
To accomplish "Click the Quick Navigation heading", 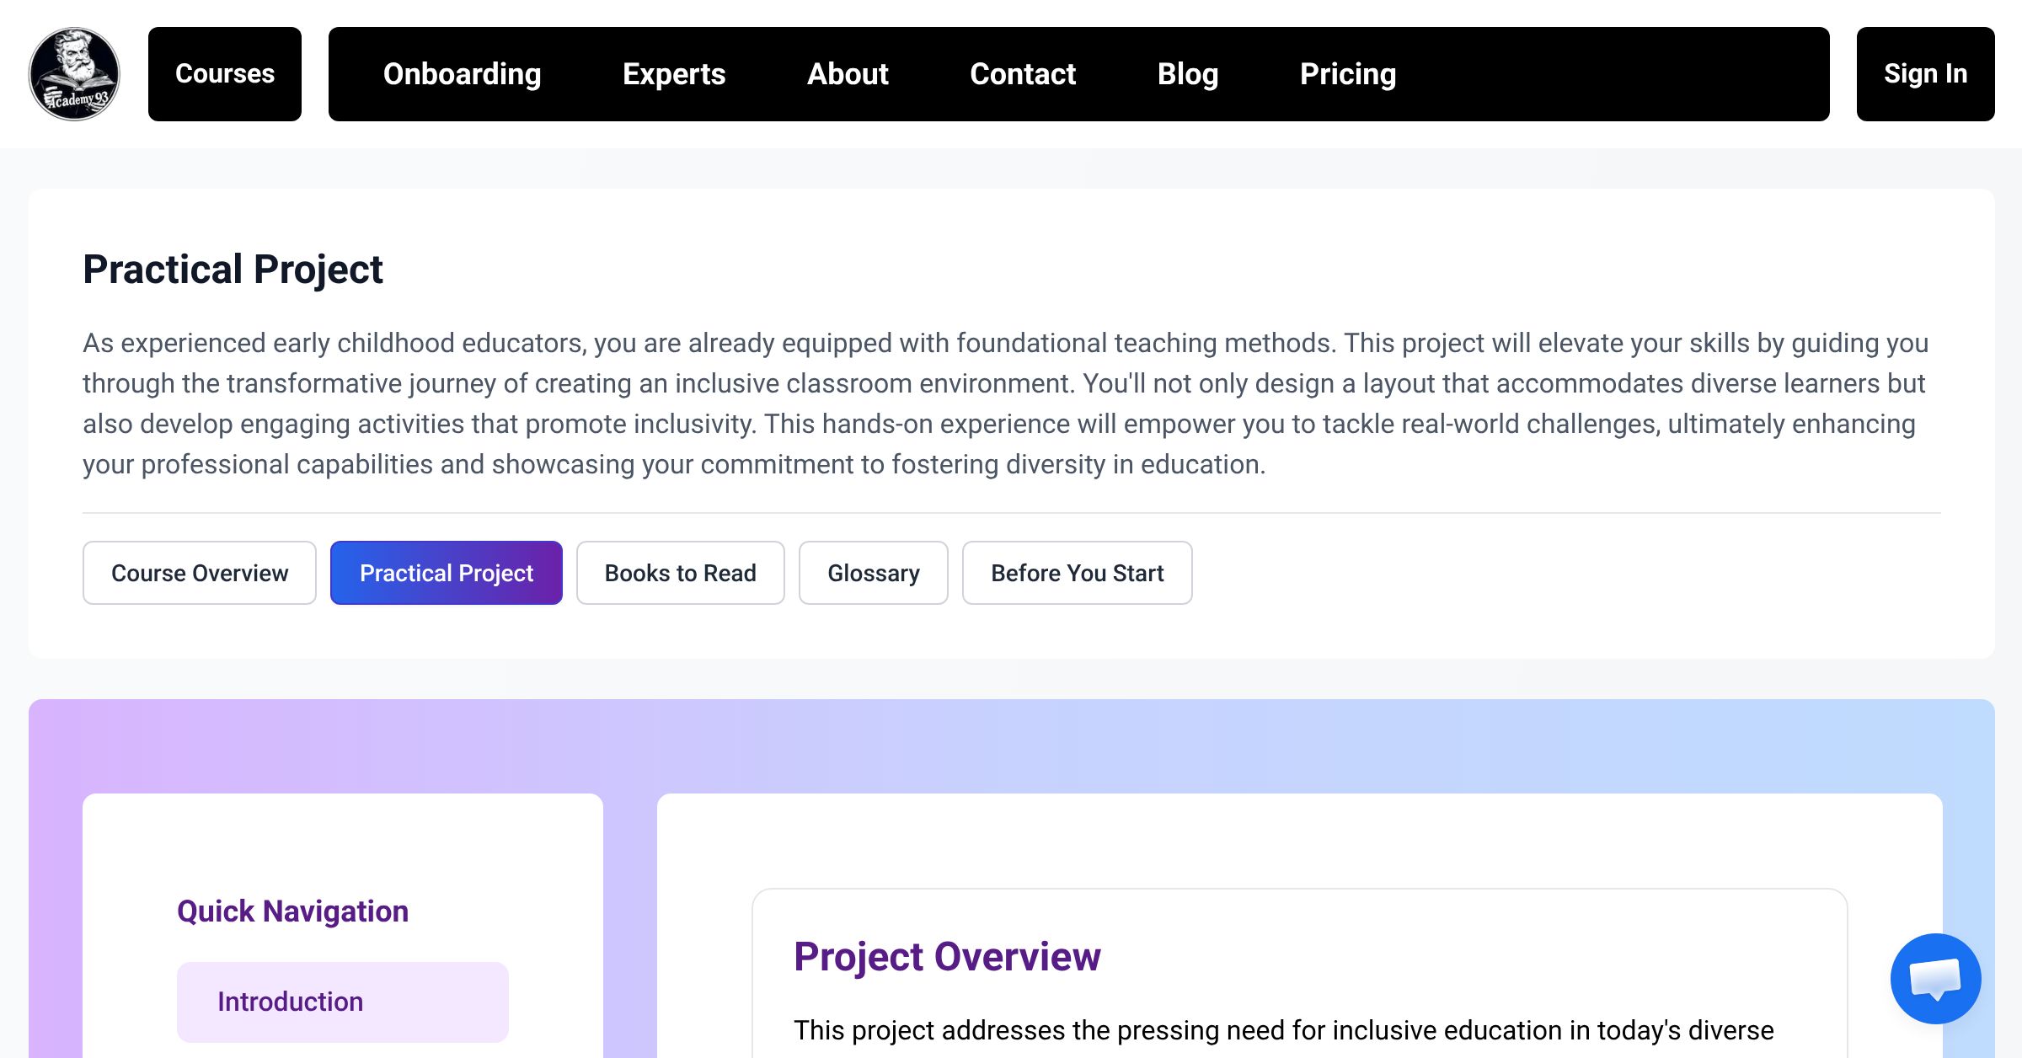I will [292, 911].
